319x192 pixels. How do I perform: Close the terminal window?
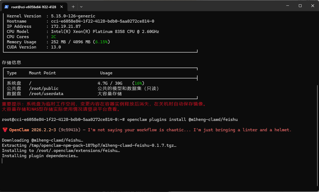(x=313, y=6)
